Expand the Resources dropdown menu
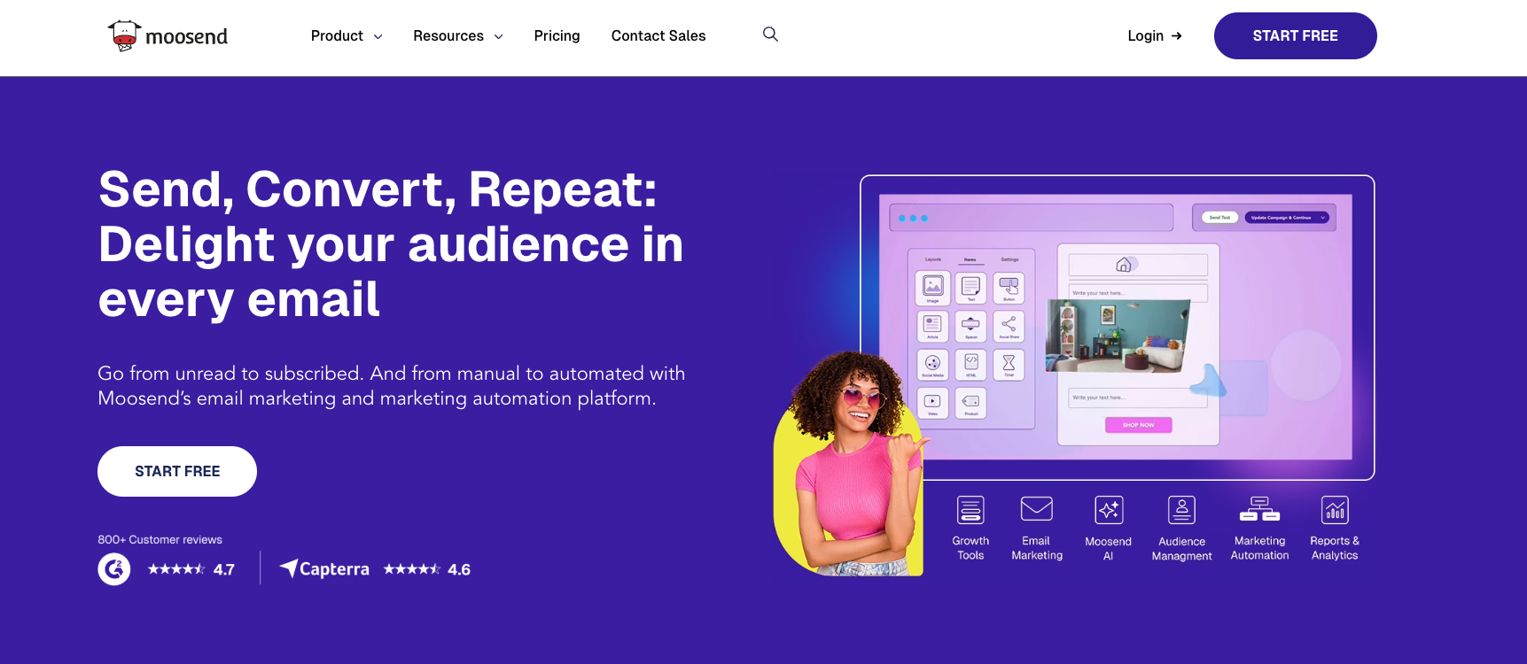1527x664 pixels. click(457, 36)
